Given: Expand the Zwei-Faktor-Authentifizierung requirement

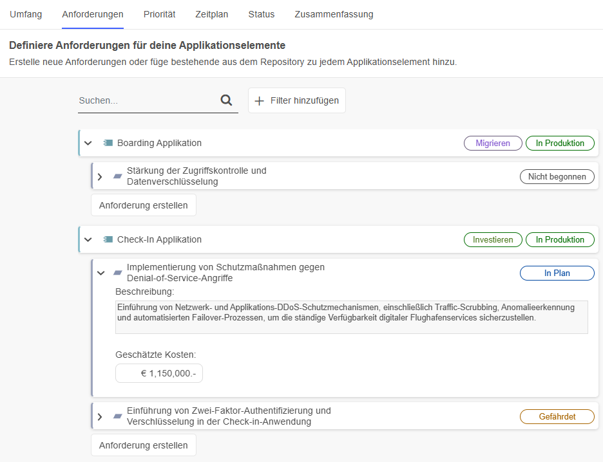Looking at the screenshot, I should tap(100, 416).
